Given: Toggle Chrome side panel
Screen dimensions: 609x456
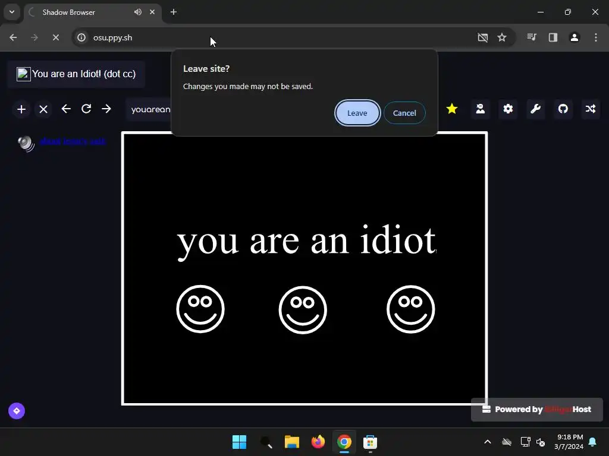Looking at the screenshot, I should coord(553,37).
